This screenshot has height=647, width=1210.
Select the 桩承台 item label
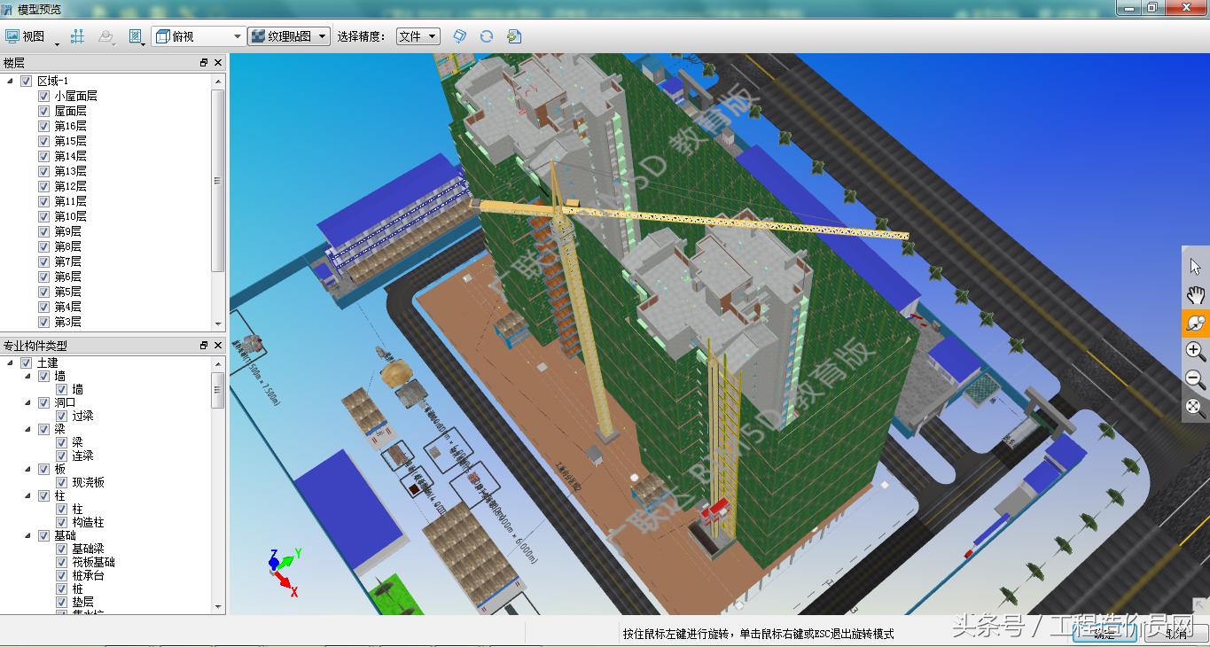click(88, 575)
